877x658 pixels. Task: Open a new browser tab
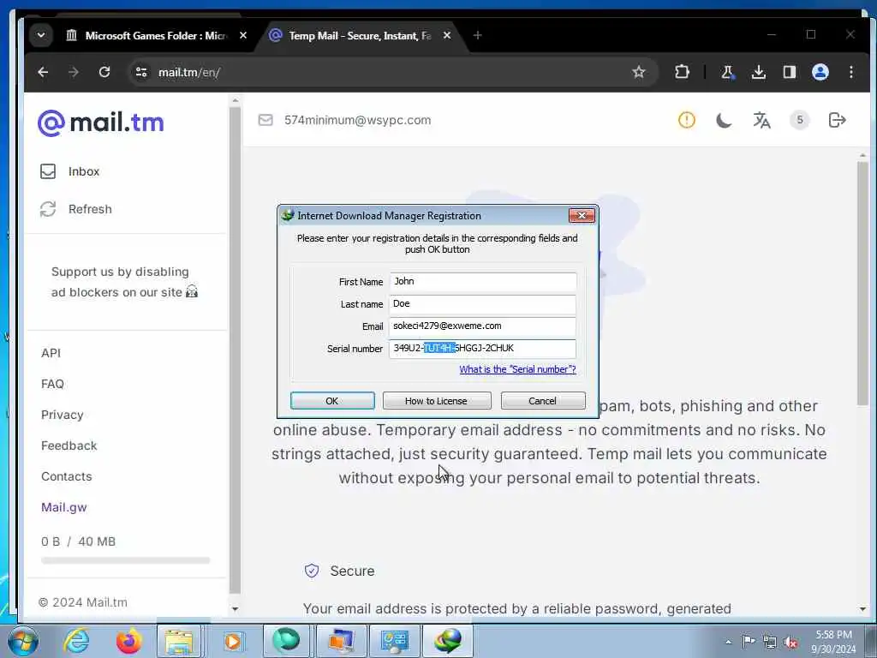point(477,35)
